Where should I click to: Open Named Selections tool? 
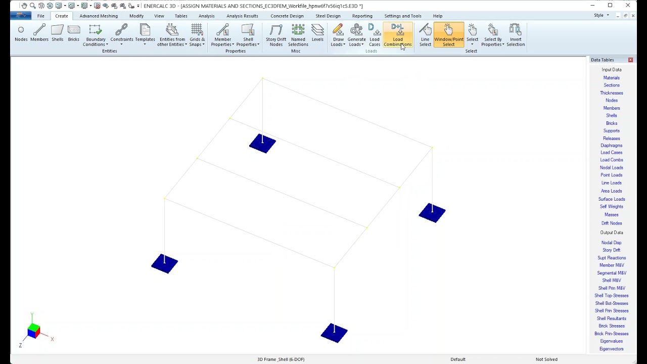298,35
